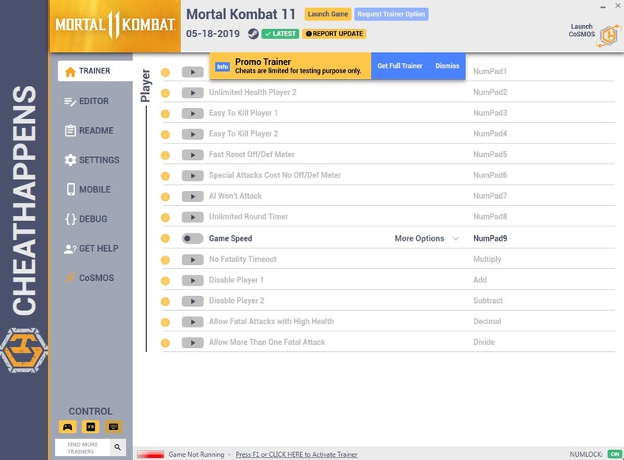Screen dimensions: 624x460
Task: Toggle the Game Speed switch
Action: tap(193, 238)
